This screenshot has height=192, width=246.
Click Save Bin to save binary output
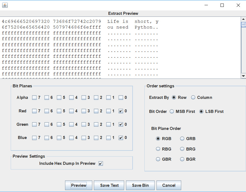pos(140,185)
